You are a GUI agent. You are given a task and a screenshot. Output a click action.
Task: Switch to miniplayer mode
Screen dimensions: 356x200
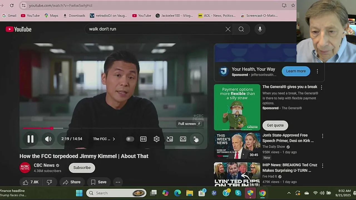(170, 139)
